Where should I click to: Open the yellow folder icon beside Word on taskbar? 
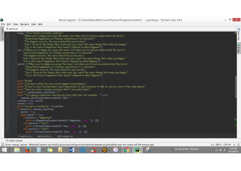[x=60, y=150]
